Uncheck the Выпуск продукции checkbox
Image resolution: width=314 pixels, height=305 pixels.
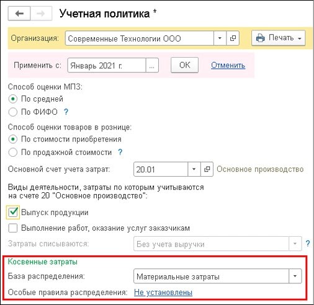(x=13, y=212)
